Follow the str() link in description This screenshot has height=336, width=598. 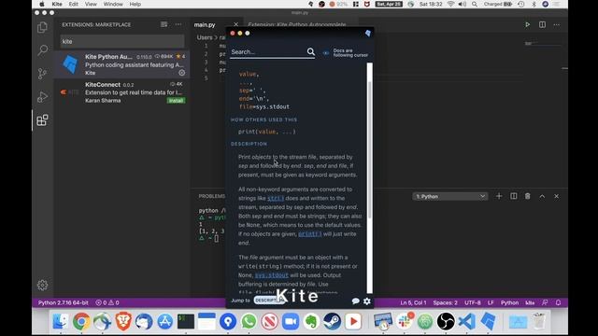pos(276,198)
